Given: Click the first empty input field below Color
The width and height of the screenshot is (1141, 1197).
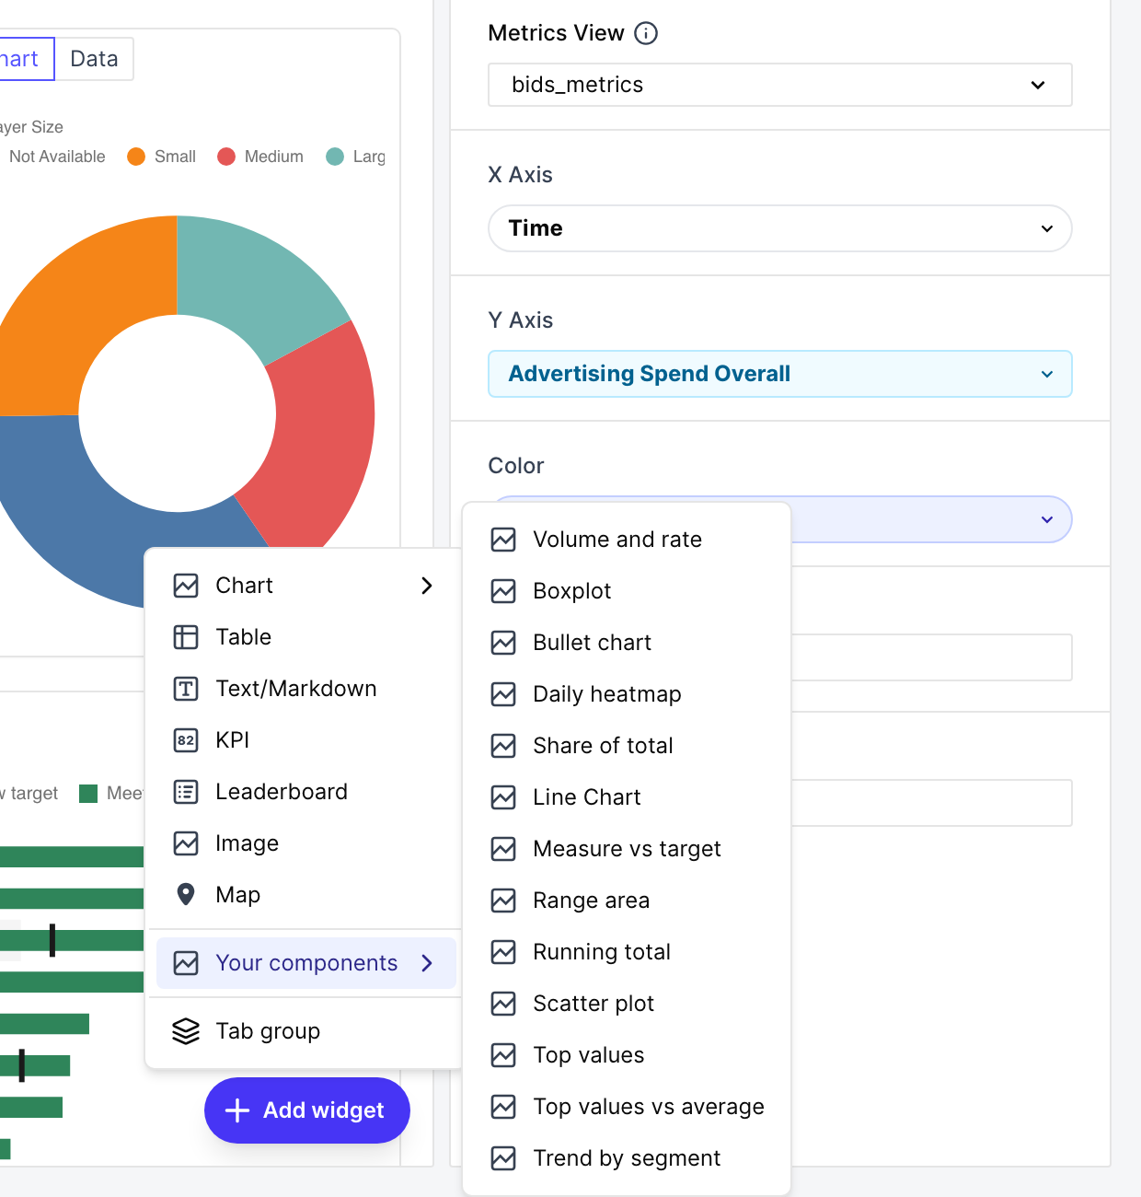Looking at the screenshot, I should 931,657.
